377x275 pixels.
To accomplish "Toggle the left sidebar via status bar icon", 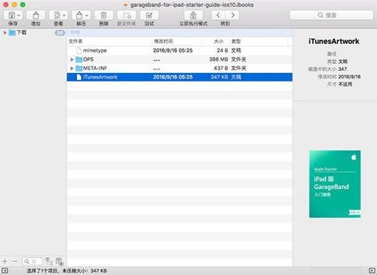I will pos(5,271).
